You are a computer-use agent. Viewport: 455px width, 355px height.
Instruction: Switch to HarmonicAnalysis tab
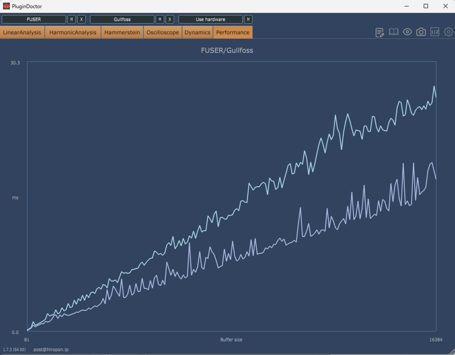[73, 32]
